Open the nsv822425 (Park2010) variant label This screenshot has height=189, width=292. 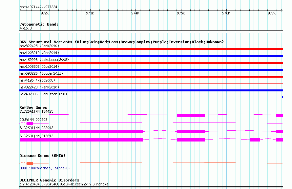[x=39, y=46]
